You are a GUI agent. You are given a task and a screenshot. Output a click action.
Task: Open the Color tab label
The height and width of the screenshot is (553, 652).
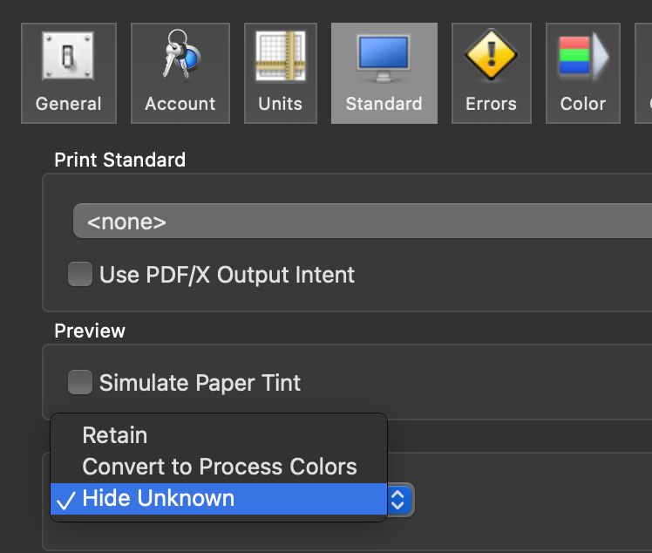(583, 104)
